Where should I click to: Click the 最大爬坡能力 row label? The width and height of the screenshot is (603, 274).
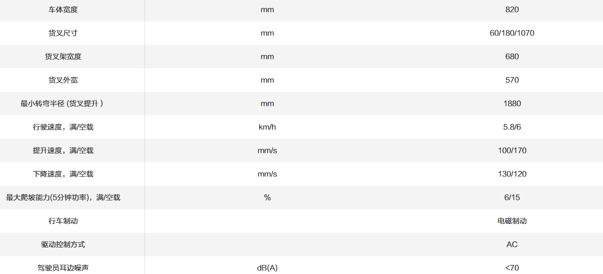click(x=63, y=197)
